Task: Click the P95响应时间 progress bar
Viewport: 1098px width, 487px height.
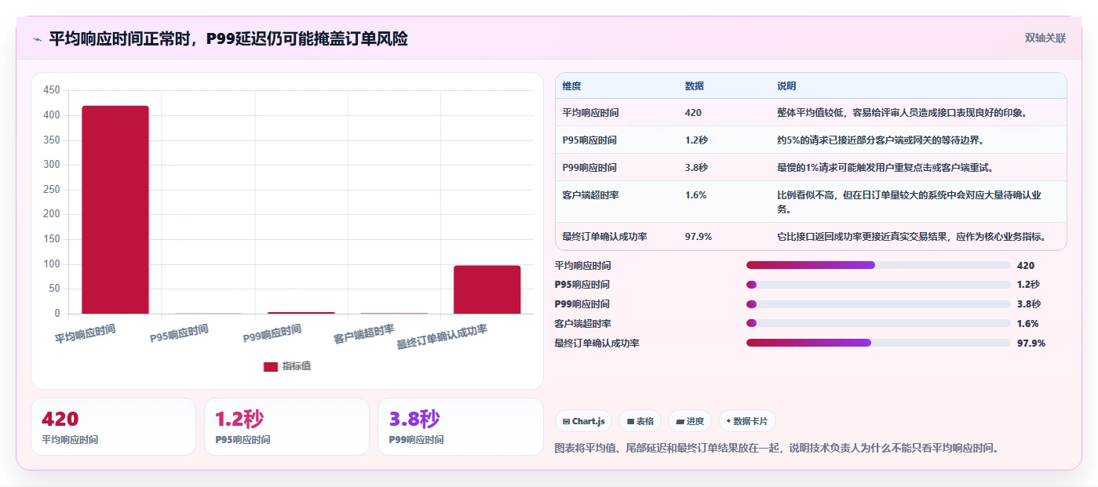Action: click(878, 285)
